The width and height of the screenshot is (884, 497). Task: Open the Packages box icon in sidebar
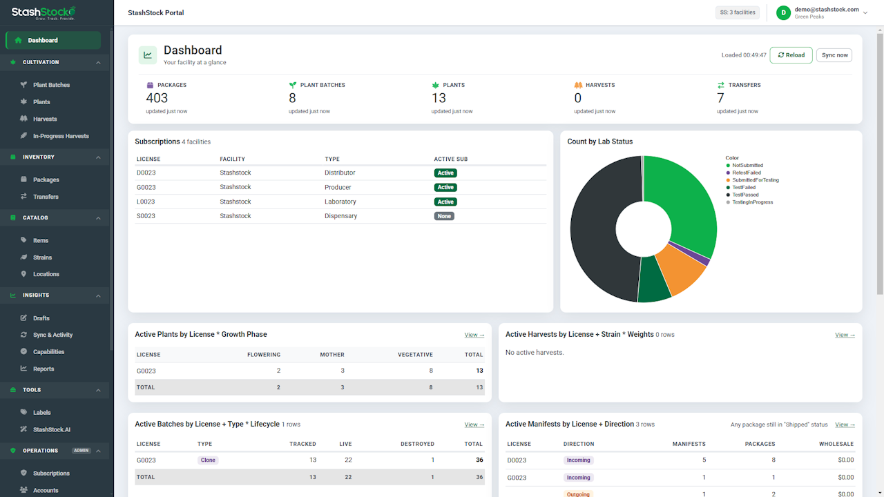click(24, 179)
